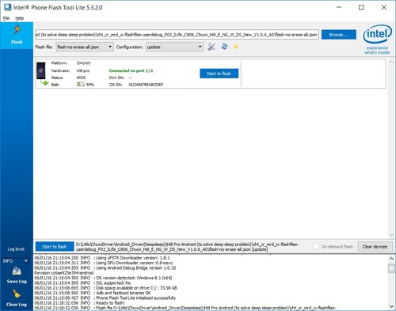Click the 59% battery value
This screenshot has height=311, width=396.
[x=90, y=85]
